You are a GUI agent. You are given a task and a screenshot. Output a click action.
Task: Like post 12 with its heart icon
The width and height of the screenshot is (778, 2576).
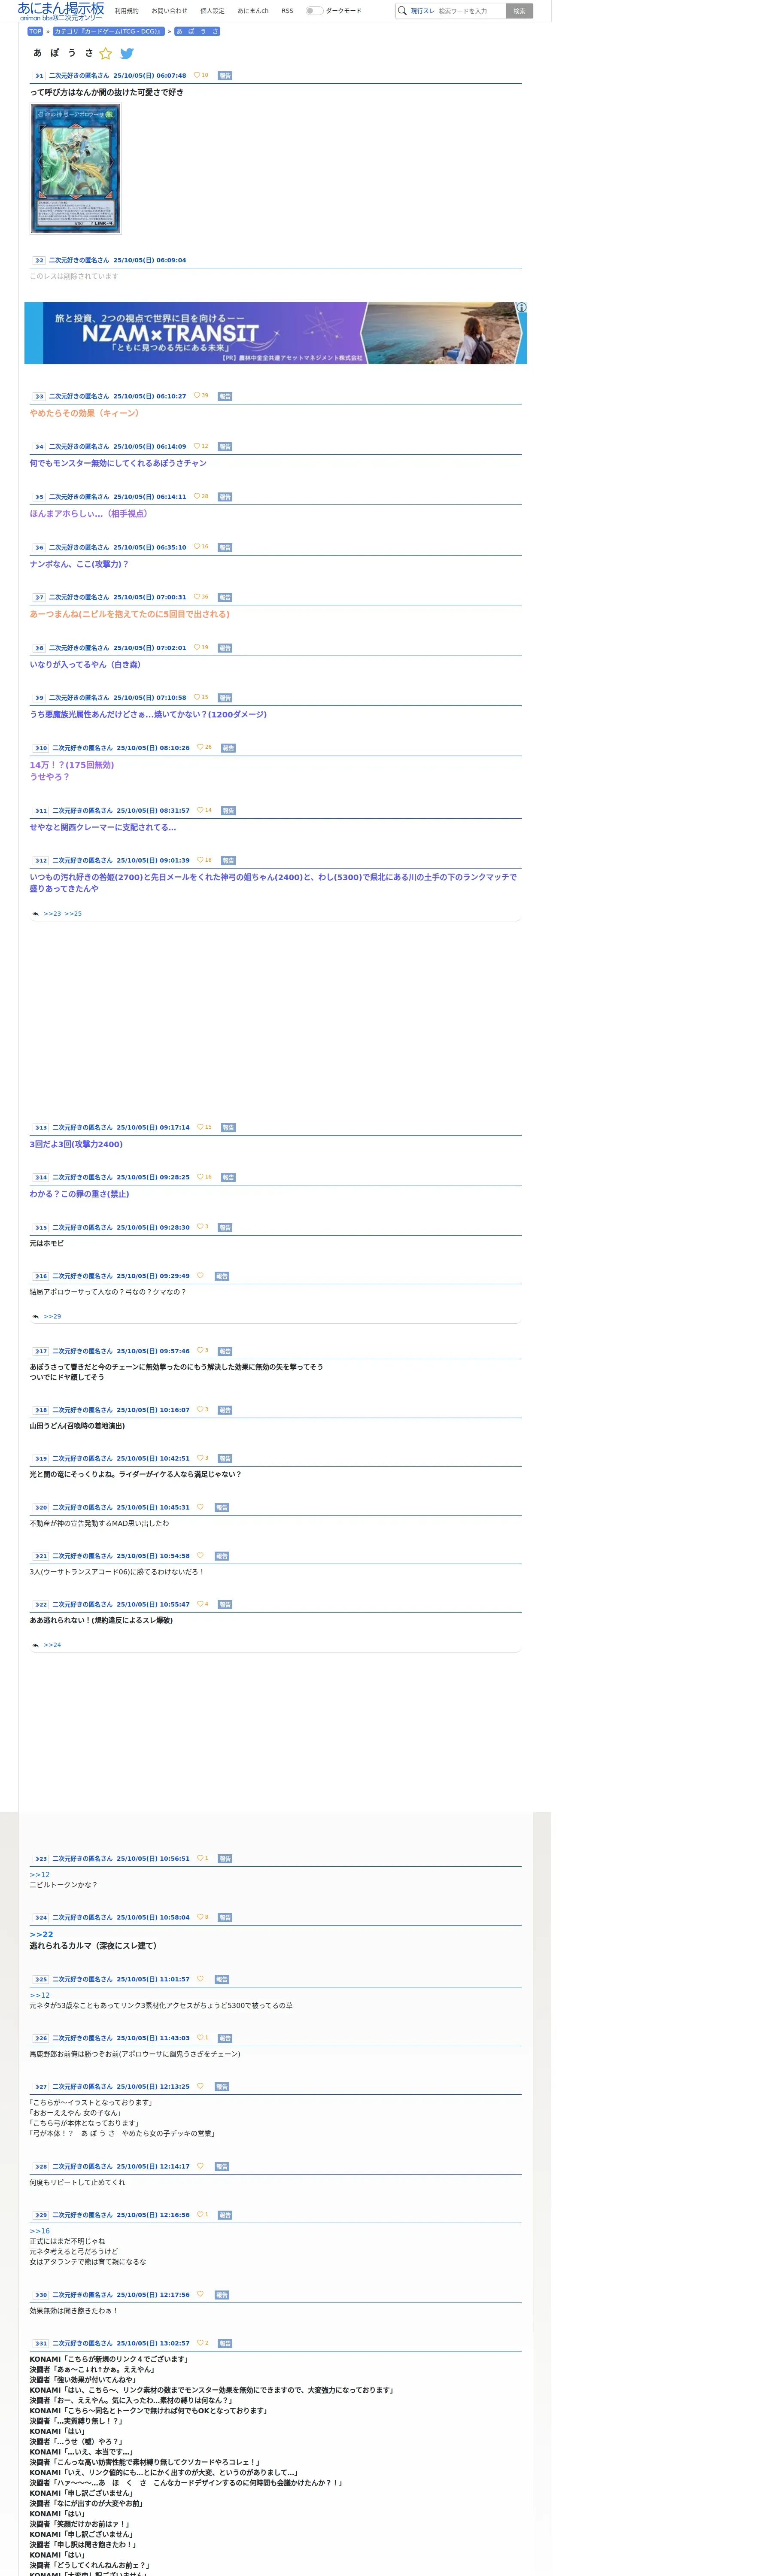[200, 860]
